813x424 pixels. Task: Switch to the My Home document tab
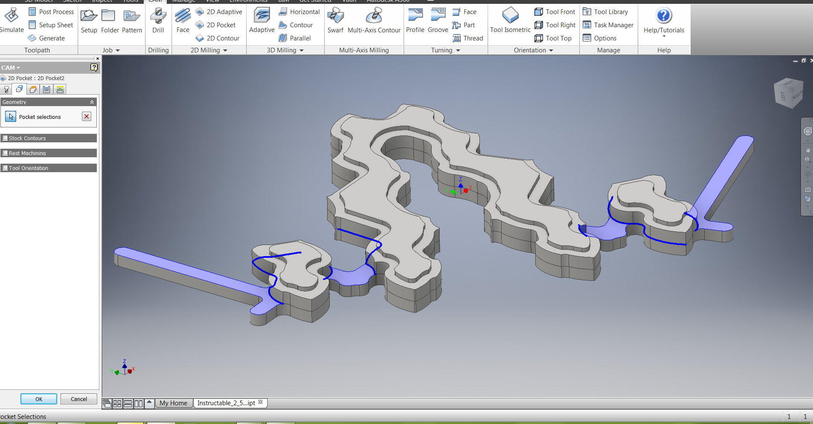coord(173,403)
